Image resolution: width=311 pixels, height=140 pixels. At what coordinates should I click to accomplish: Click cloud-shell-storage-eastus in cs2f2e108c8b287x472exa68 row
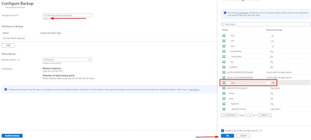279,72
